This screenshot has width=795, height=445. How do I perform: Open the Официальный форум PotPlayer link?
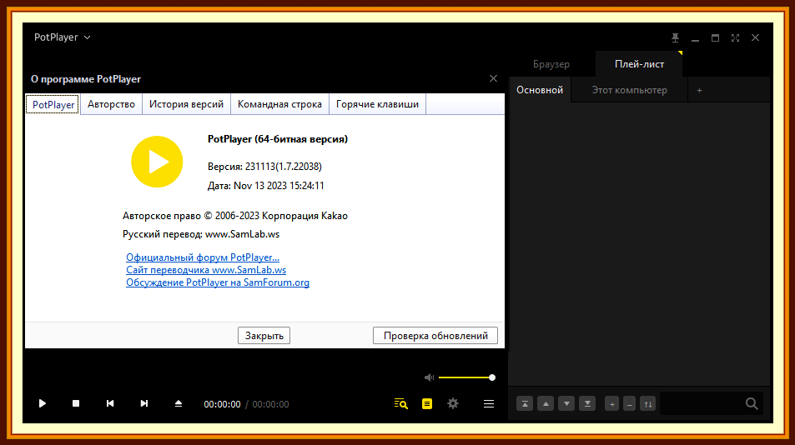click(203, 257)
